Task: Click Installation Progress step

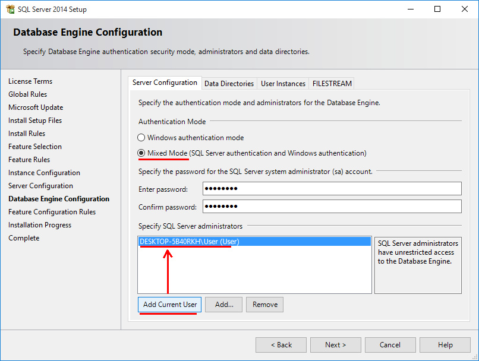Action: tap(40, 225)
